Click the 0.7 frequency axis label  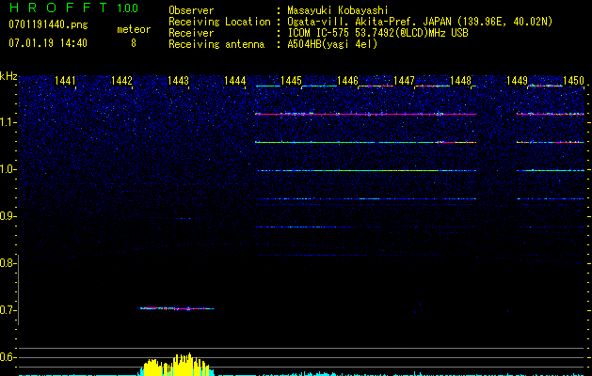click(x=7, y=310)
